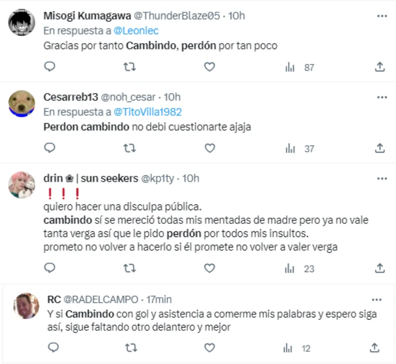
Task: View analytics showing 37 views
Action: coord(300,149)
